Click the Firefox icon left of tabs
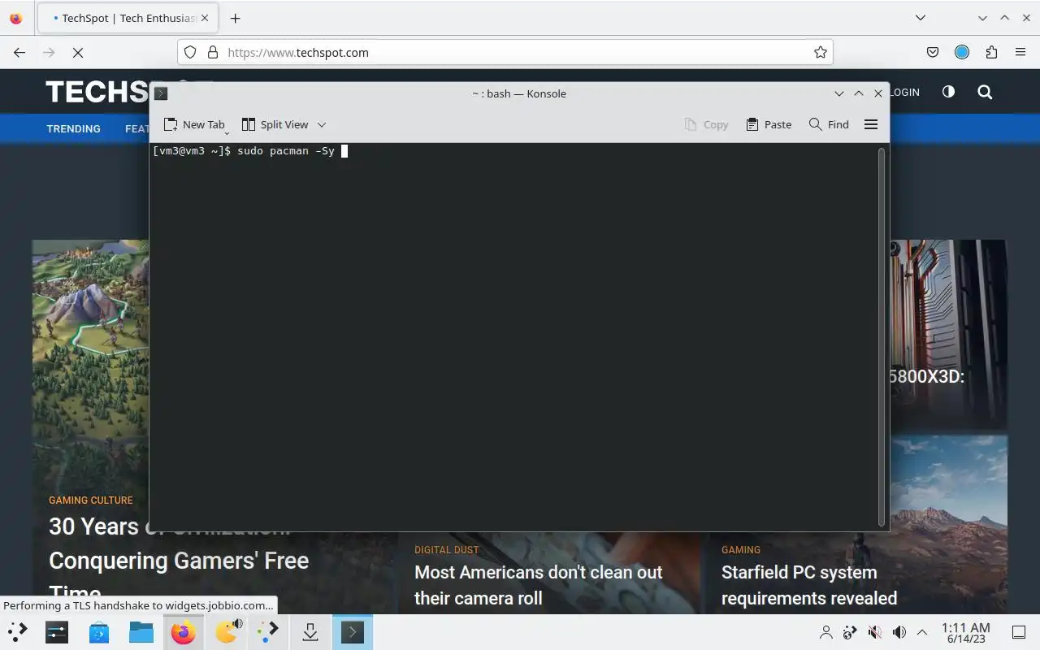 point(16,18)
